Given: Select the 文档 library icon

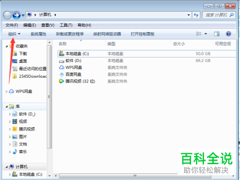Looking at the screenshot, I should coord(15,144).
